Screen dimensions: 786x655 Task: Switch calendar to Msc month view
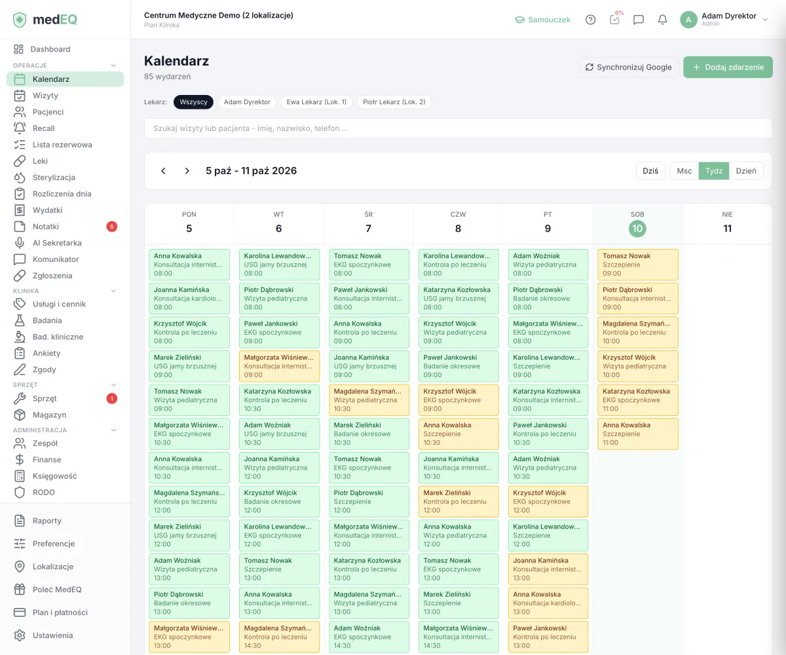684,171
